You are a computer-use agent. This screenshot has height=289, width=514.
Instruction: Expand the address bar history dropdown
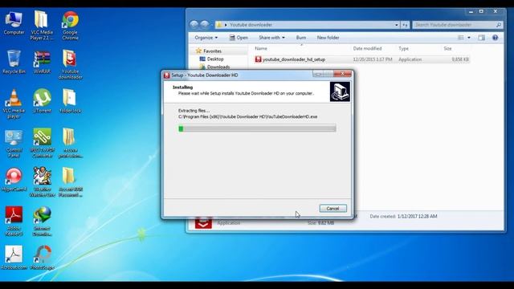[x=397, y=25]
